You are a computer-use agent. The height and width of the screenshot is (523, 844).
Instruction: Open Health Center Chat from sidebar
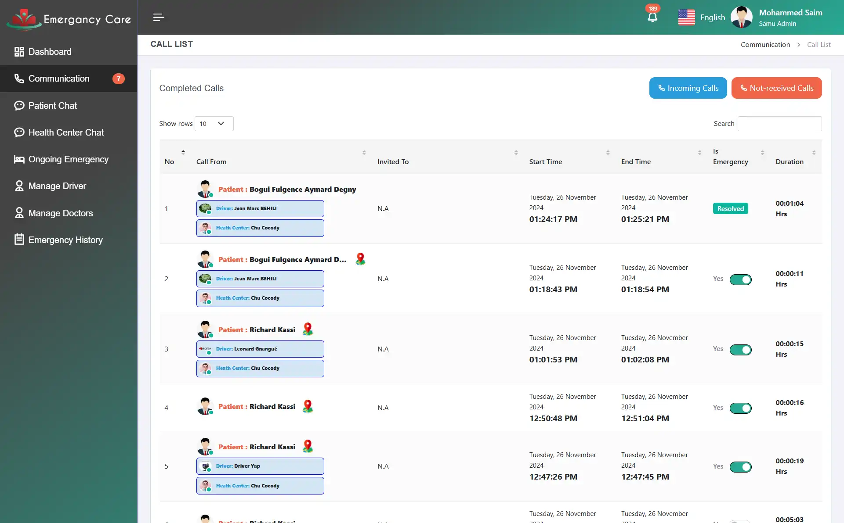point(19,132)
